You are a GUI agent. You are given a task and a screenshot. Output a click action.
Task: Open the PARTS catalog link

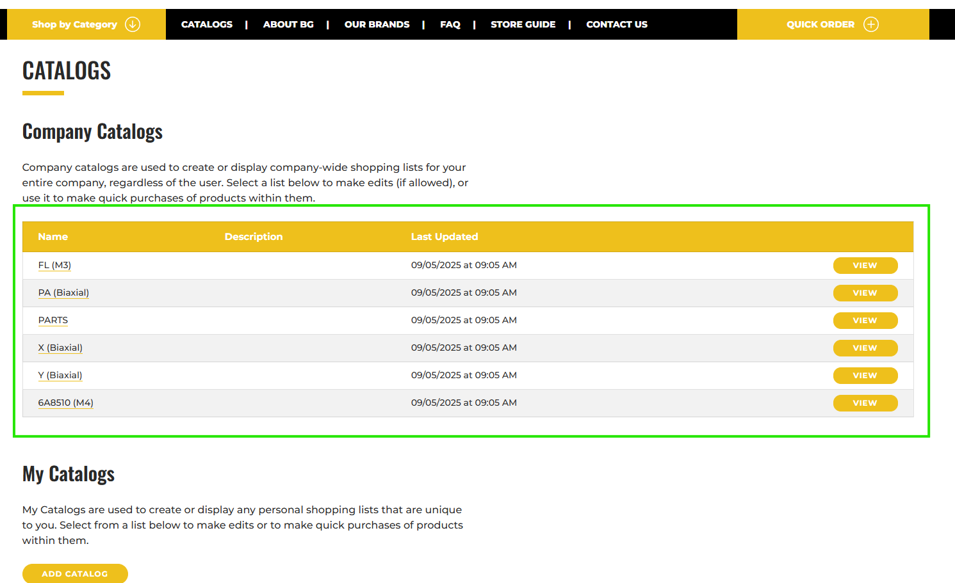point(53,320)
